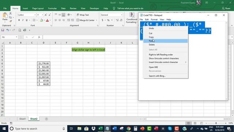Image resolution: width=234 pixels, height=132 pixels.
Task: Switch to Sheet1 tab
Action: tap(23, 119)
